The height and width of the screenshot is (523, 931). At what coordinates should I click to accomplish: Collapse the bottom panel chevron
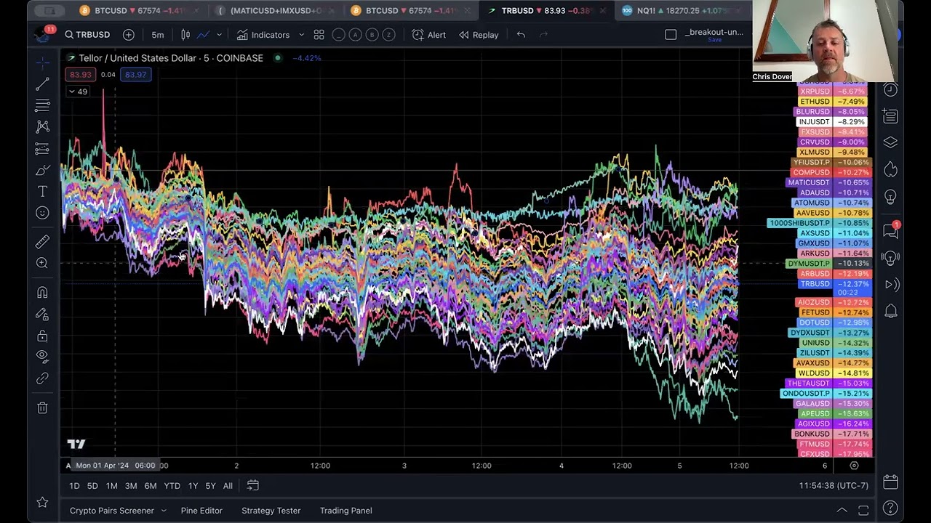click(x=842, y=511)
